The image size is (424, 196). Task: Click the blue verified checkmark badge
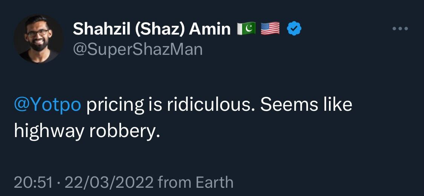coord(294,29)
